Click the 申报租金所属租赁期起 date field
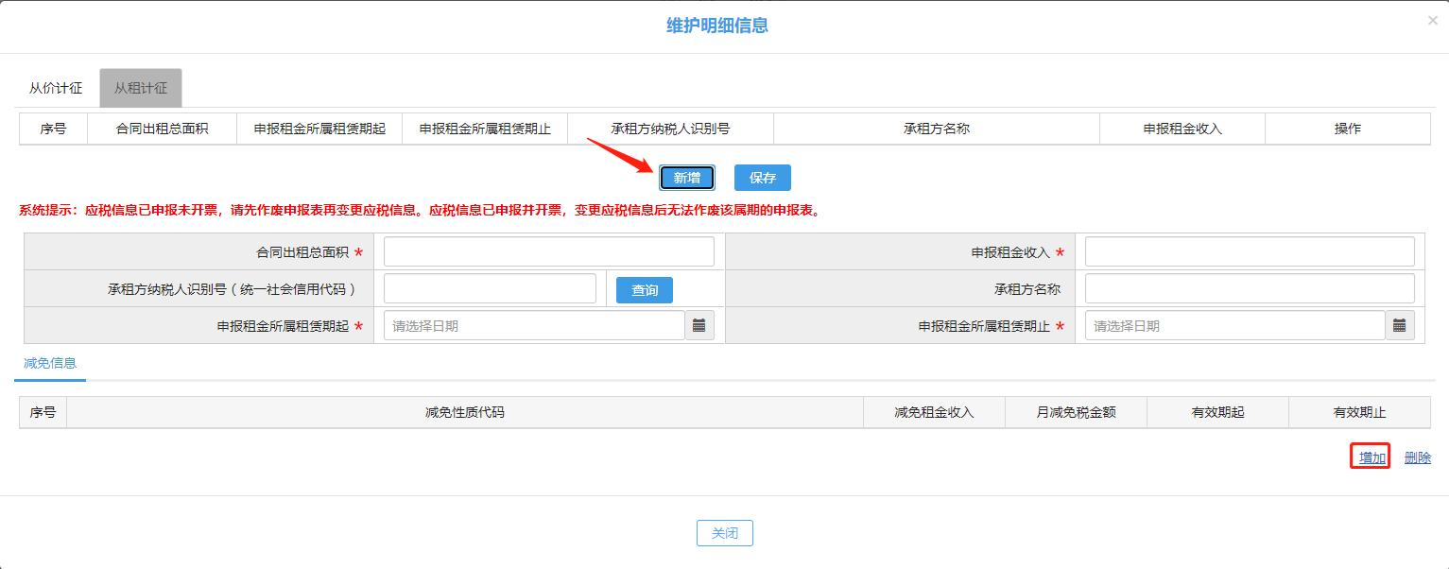Screen dimensions: 1449x569 [534, 325]
